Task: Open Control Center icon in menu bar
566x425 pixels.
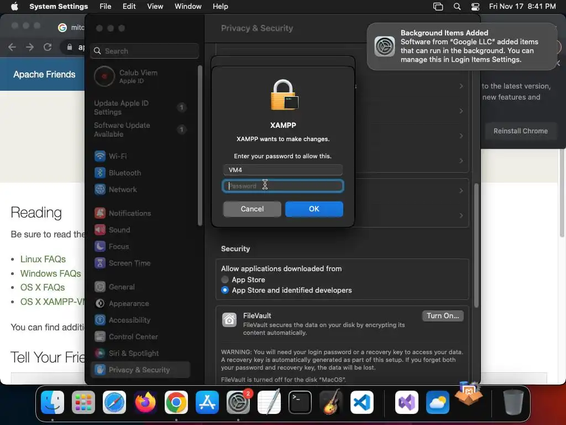Action: click(x=475, y=7)
